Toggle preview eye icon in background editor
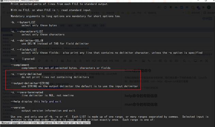Screen dimensions: 215x127 click(201, 61)
